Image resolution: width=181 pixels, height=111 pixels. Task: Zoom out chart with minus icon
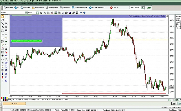pos(81,13)
